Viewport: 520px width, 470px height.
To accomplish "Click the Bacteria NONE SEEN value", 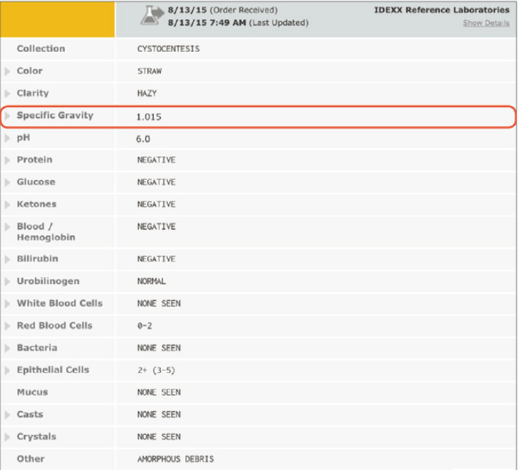I will 159,348.
